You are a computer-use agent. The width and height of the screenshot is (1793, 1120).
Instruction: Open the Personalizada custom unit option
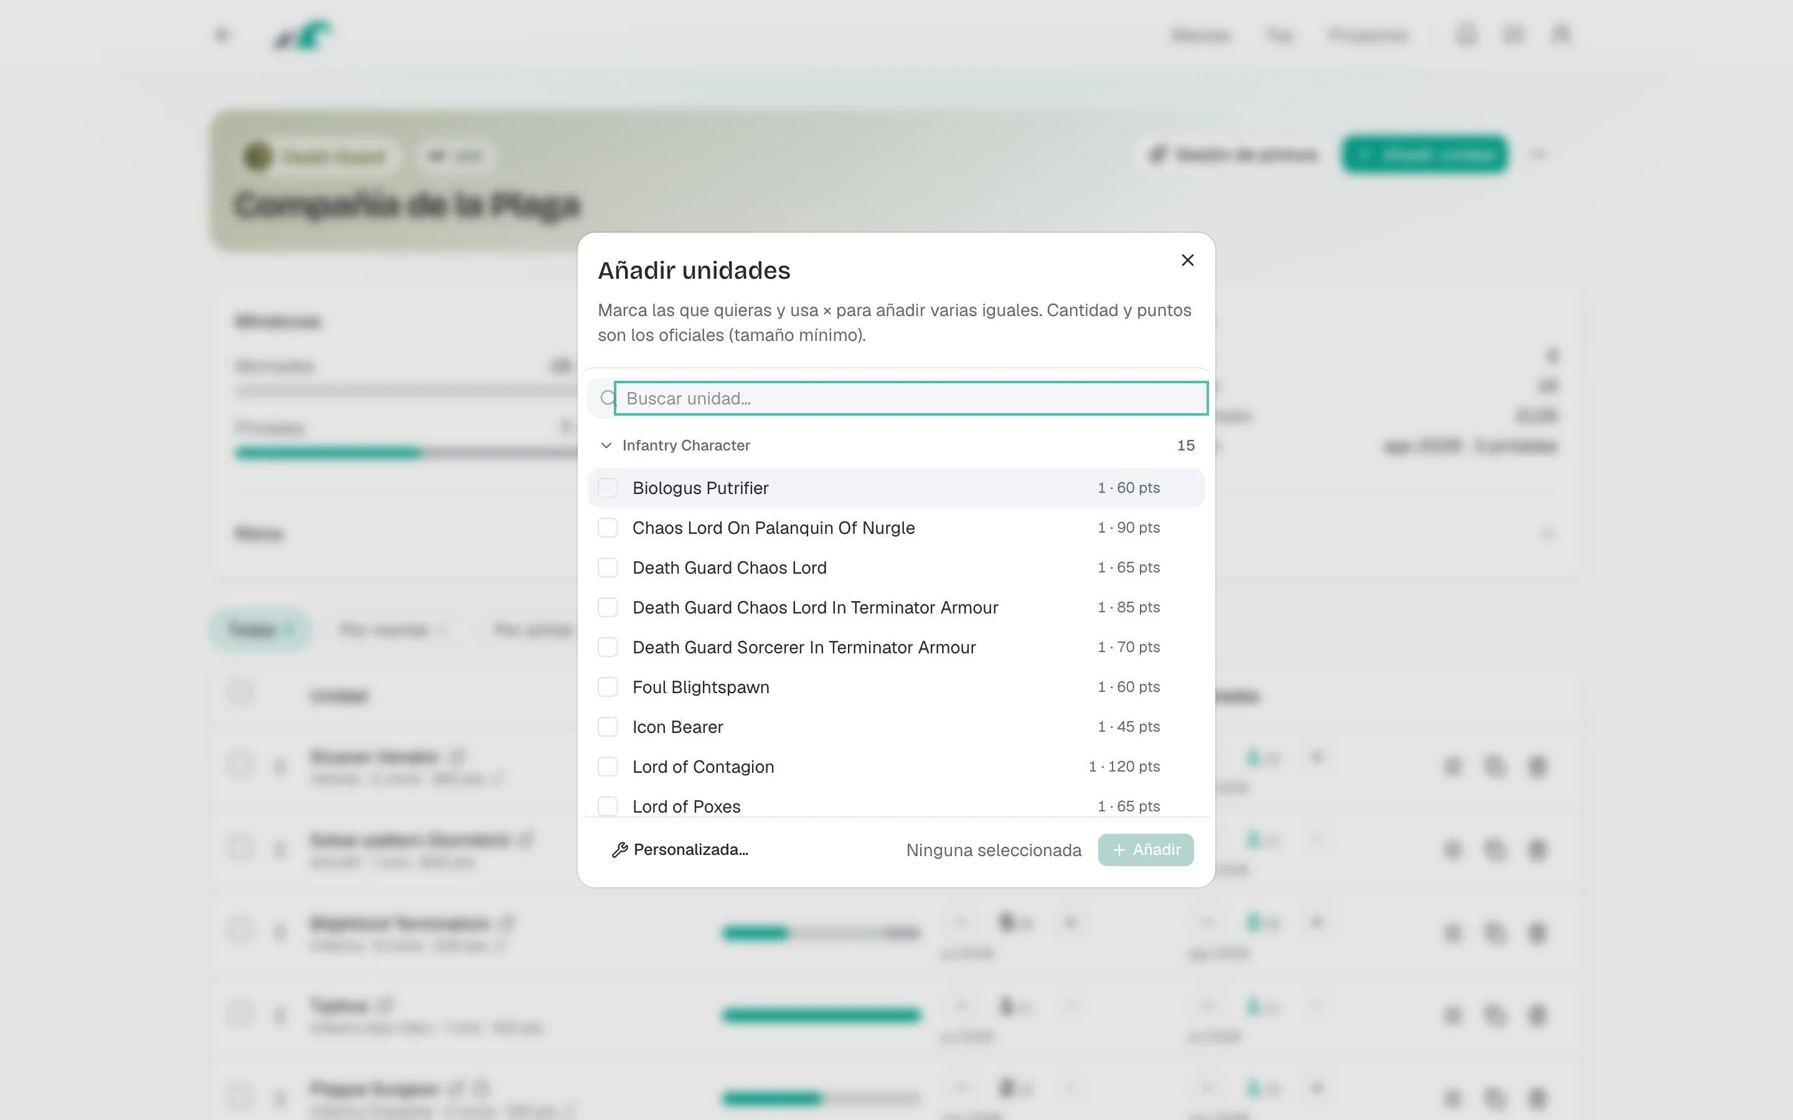(680, 849)
